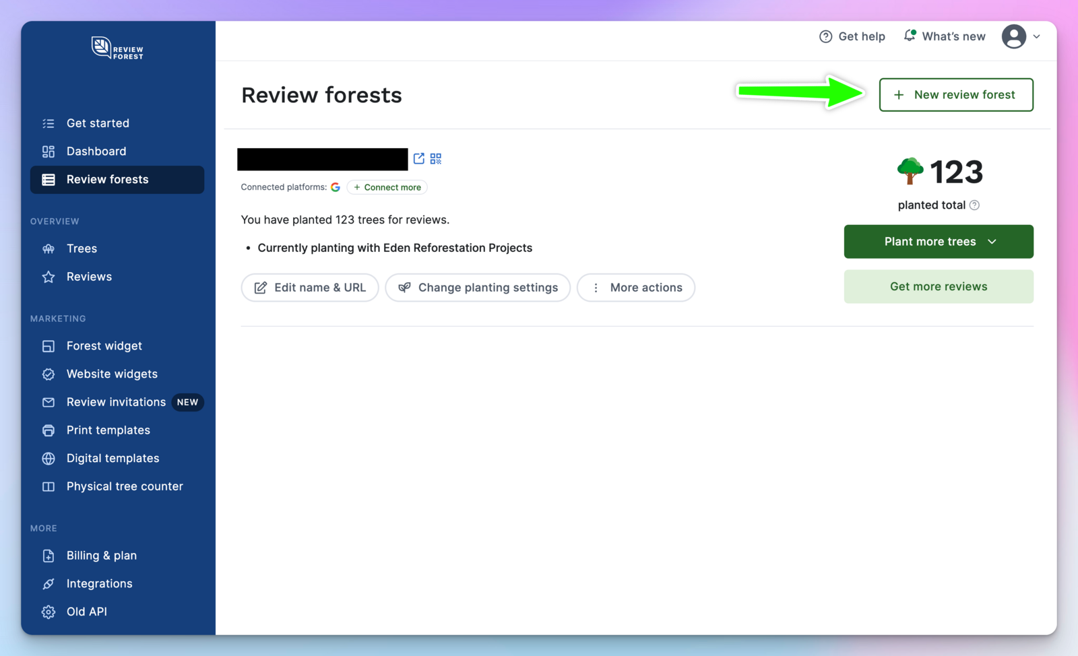Connect more review platforms
Screen dimensions: 1078x656
point(387,187)
